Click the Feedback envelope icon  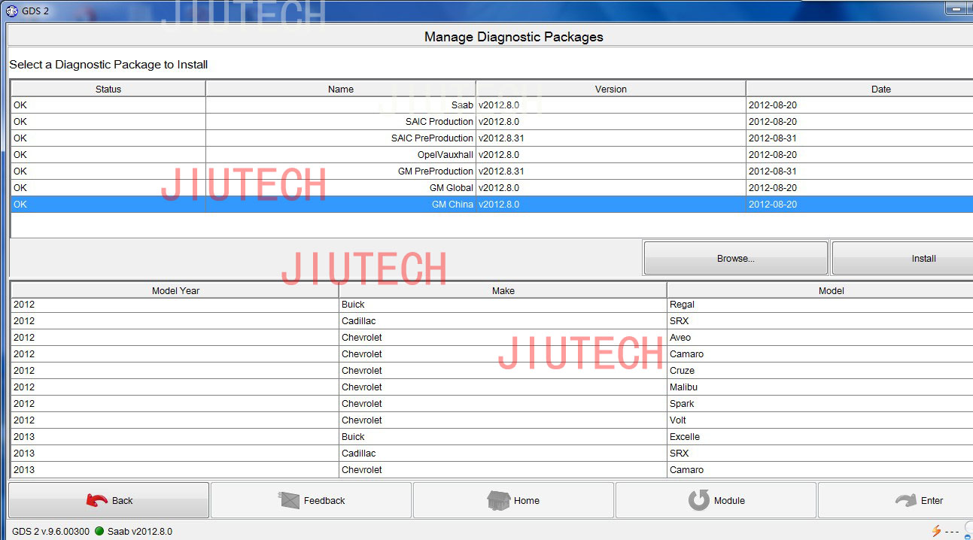click(x=290, y=500)
